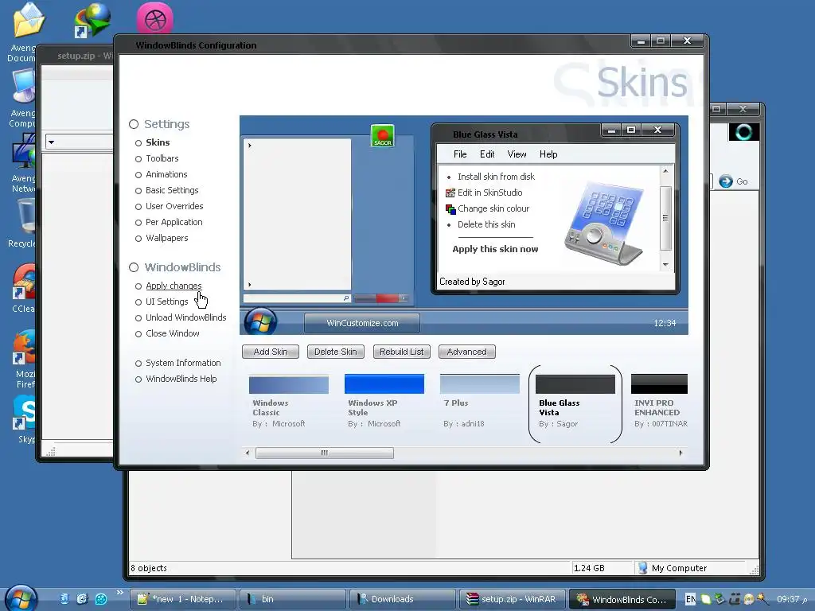Image resolution: width=815 pixels, height=611 pixels.
Task: Select User Overrides option
Action: [174, 206]
